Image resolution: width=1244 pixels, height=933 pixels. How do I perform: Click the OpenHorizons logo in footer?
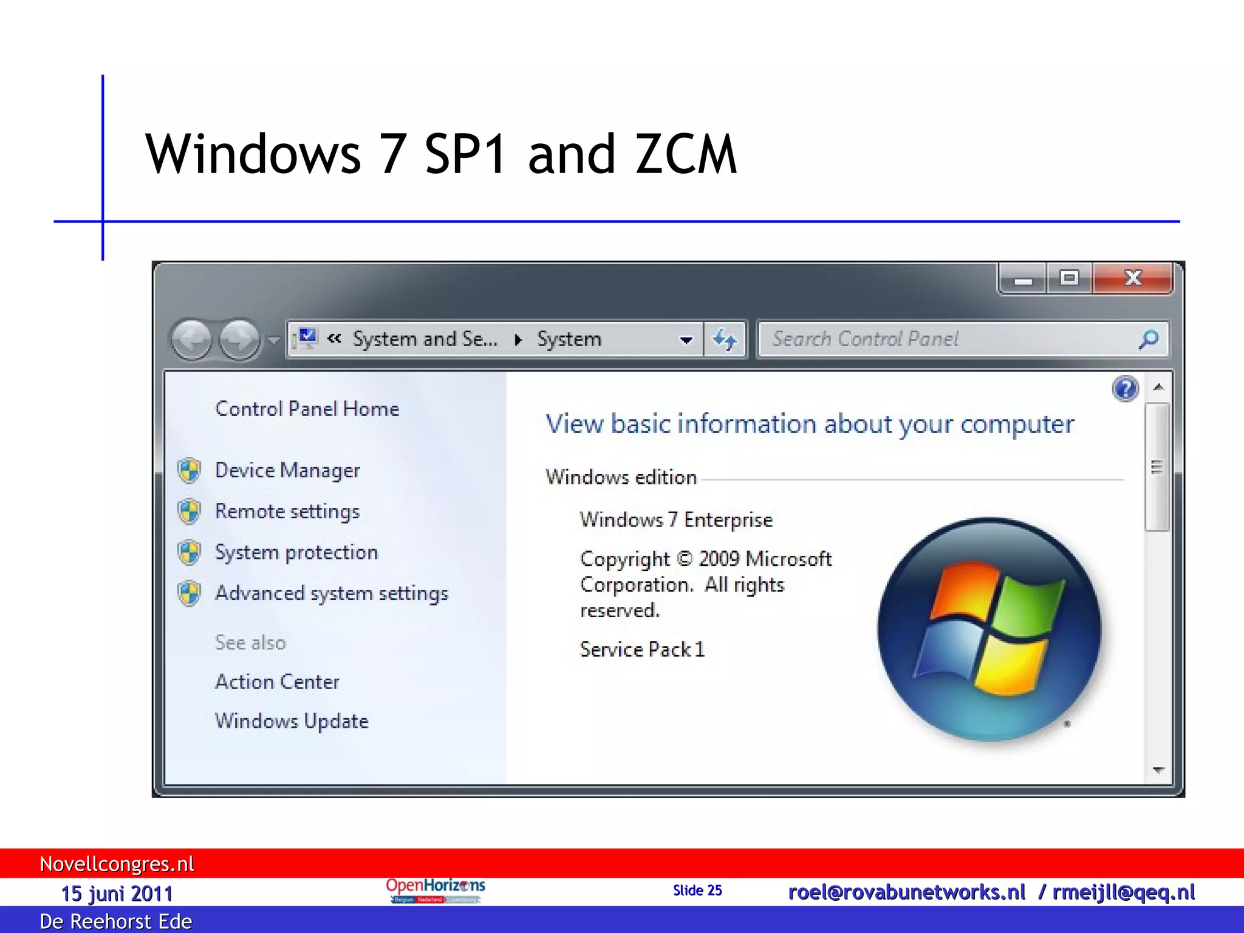(436, 890)
